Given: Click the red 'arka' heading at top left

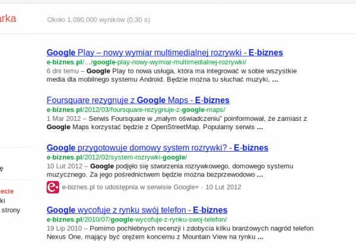Looking at the screenshot, I should 8,18.
